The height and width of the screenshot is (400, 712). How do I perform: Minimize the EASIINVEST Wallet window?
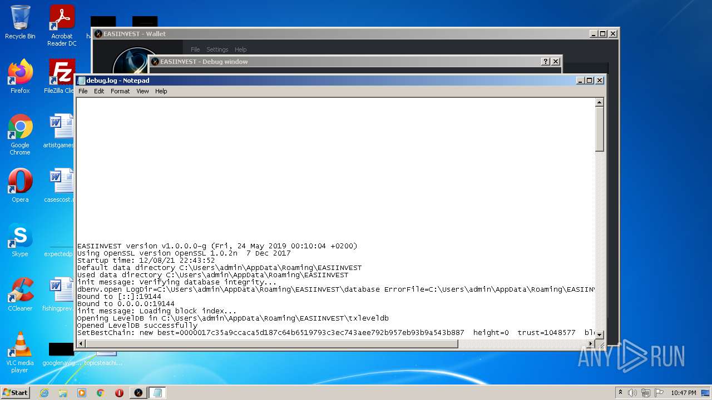click(594, 34)
